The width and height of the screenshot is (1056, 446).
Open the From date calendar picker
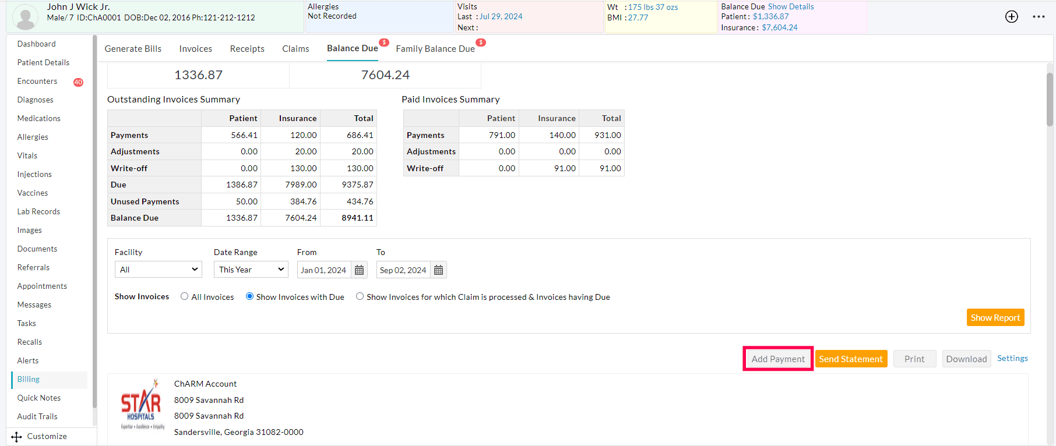click(360, 270)
